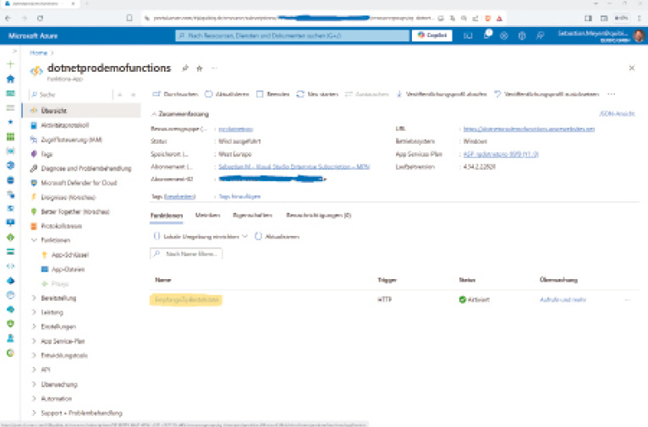This screenshot has width=648, height=427.
Task: Collapse the Funktionen group
Action: click(34, 240)
